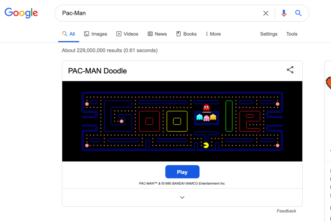Click the Google logo
This screenshot has height=222, width=331.
coord(21,13)
